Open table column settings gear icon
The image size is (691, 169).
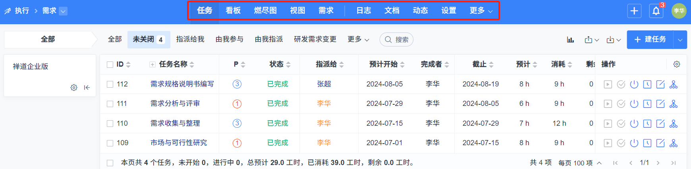coord(677,64)
